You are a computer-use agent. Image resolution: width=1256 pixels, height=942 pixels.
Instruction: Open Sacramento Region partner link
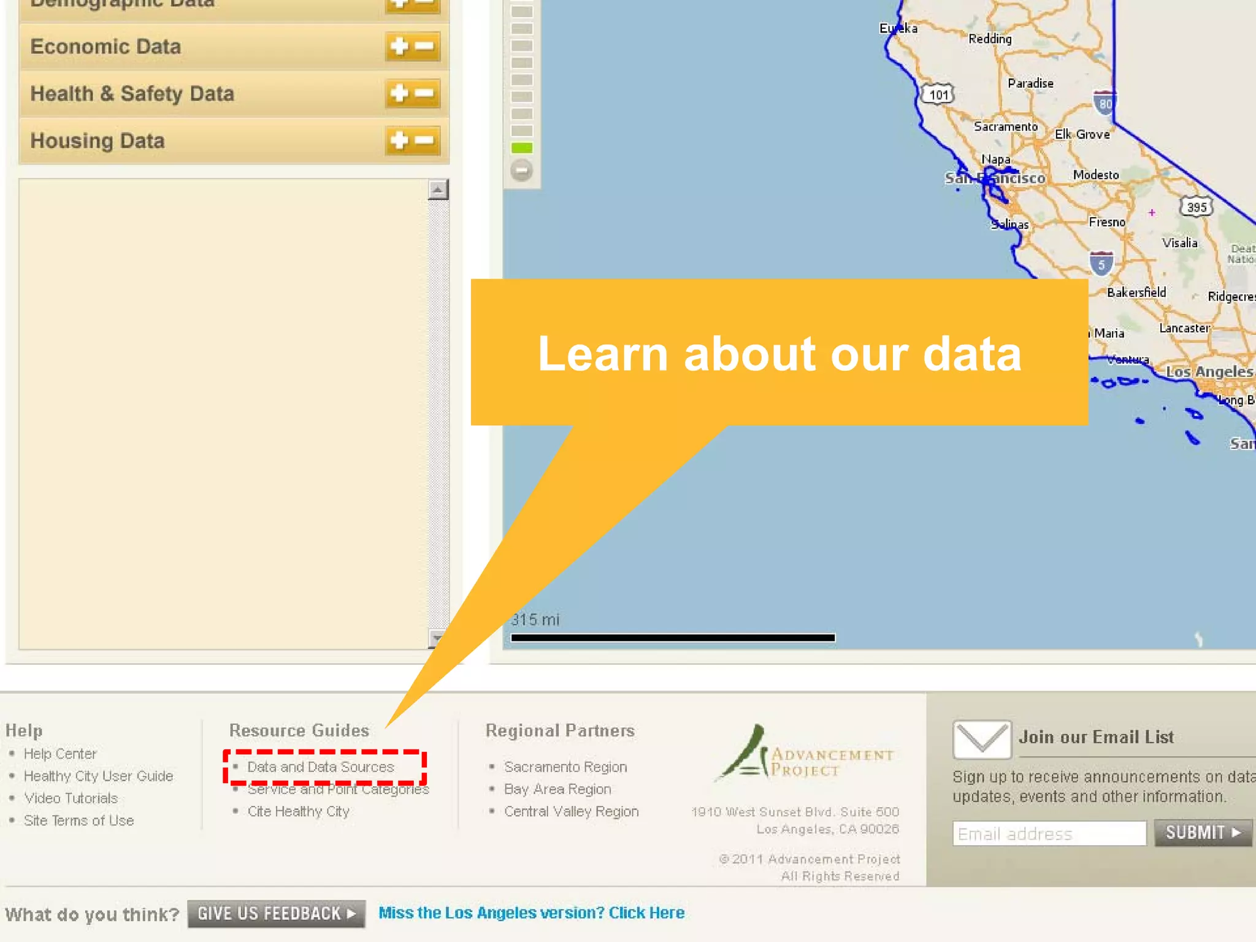565,767
